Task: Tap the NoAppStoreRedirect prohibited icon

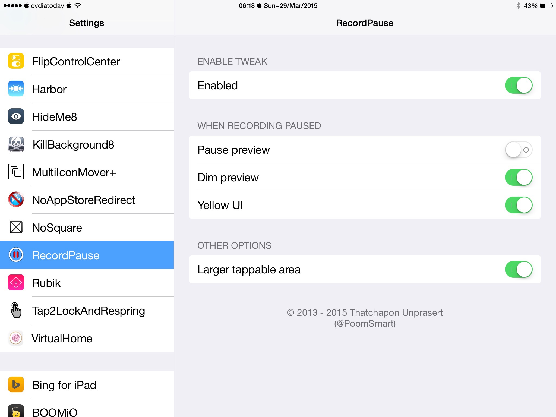Action: coord(16,200)
